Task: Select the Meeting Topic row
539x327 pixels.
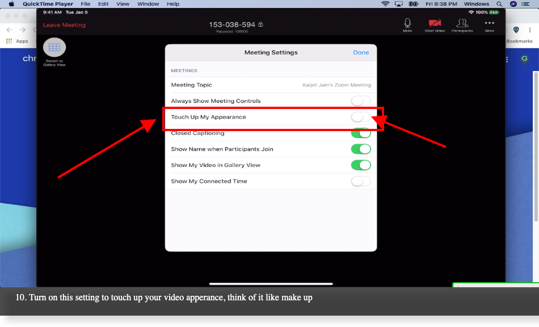Action: coord(271,85)
